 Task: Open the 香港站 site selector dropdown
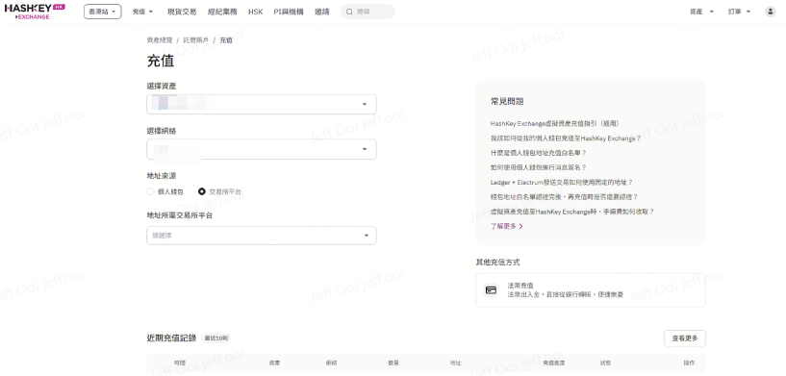point(102,12)
